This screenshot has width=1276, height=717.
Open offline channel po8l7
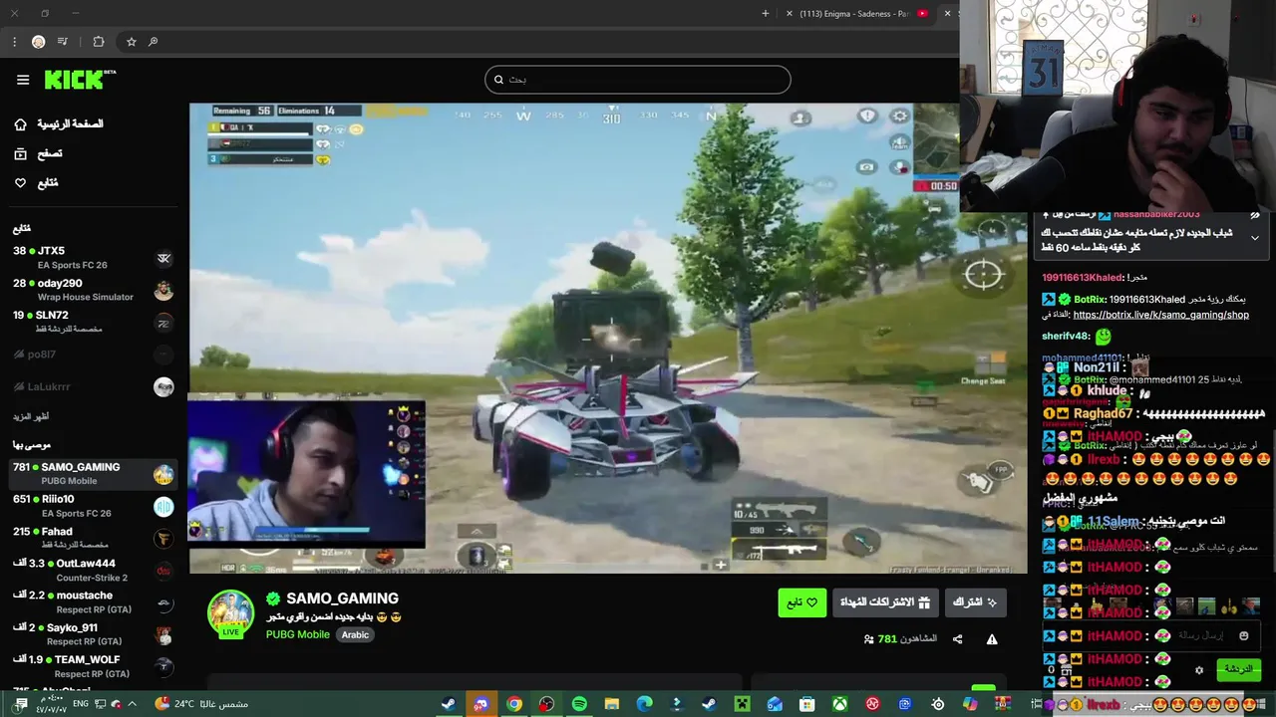(93, 355)
